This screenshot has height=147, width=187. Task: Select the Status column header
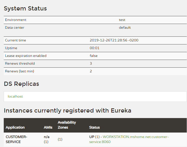click(x=94, y=128)
